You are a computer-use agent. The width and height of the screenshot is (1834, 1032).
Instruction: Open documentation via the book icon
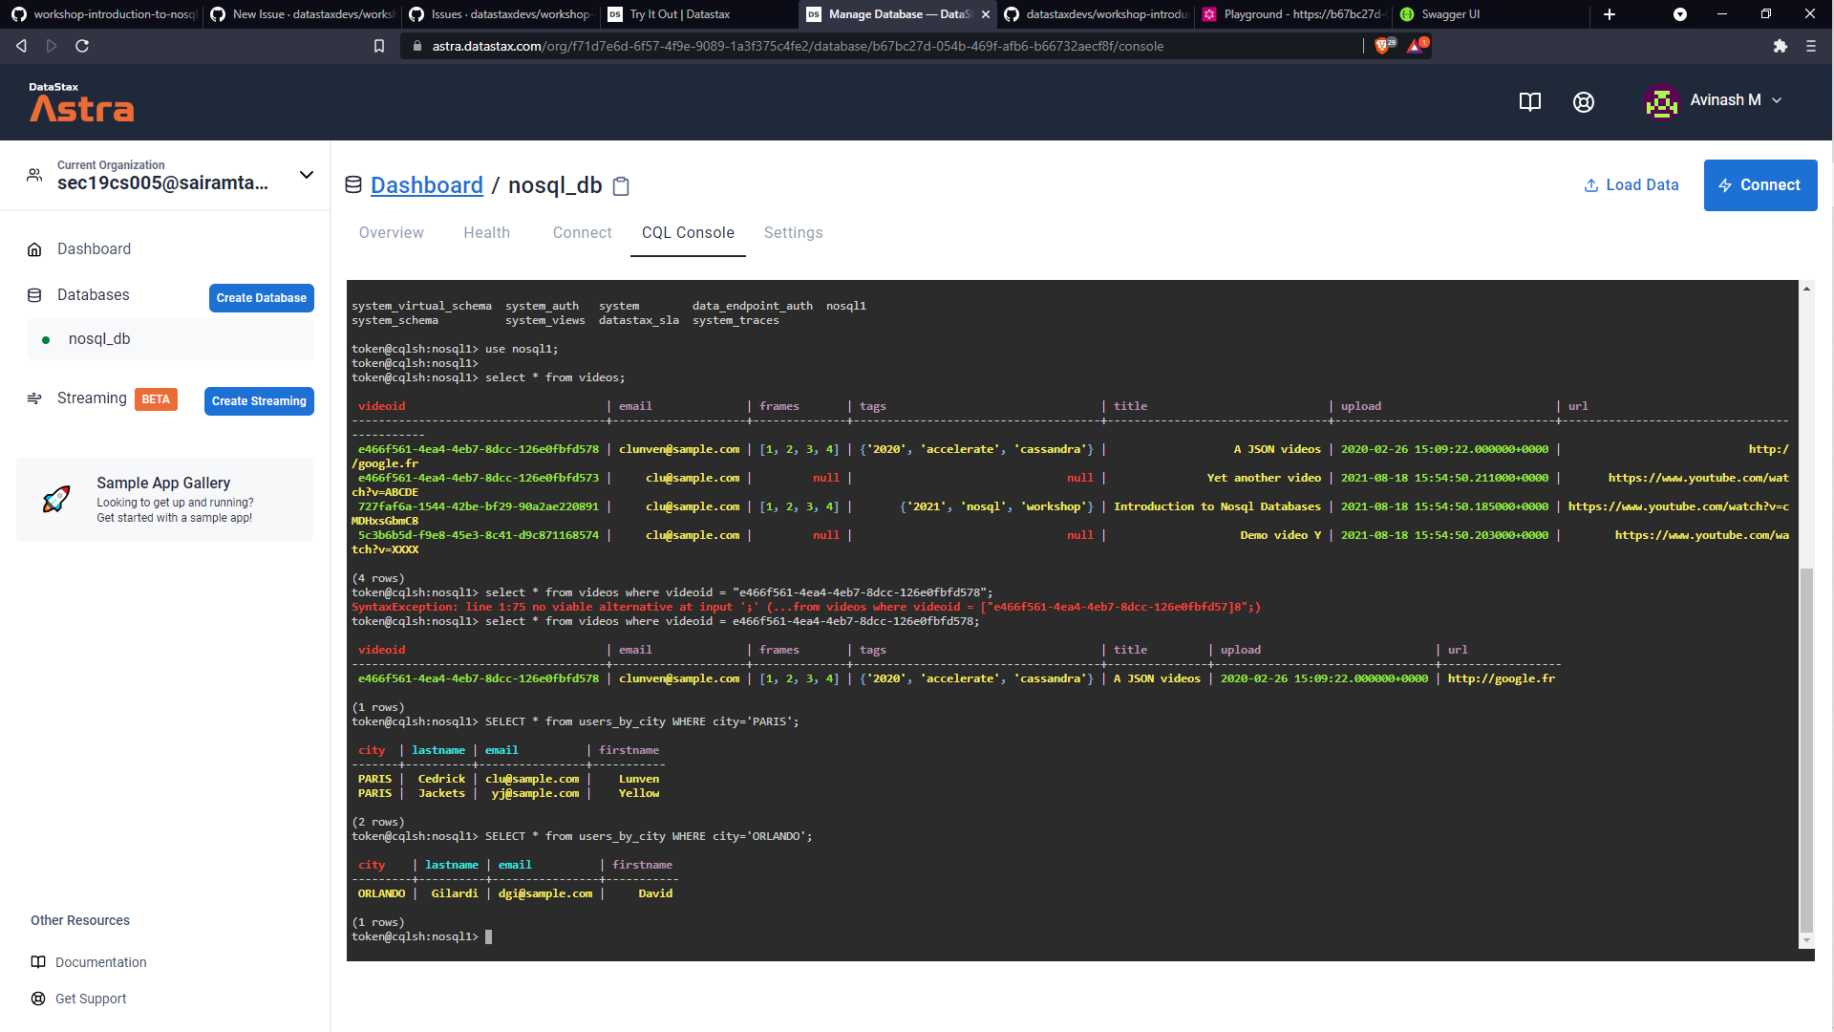[x=1529, y=102]
